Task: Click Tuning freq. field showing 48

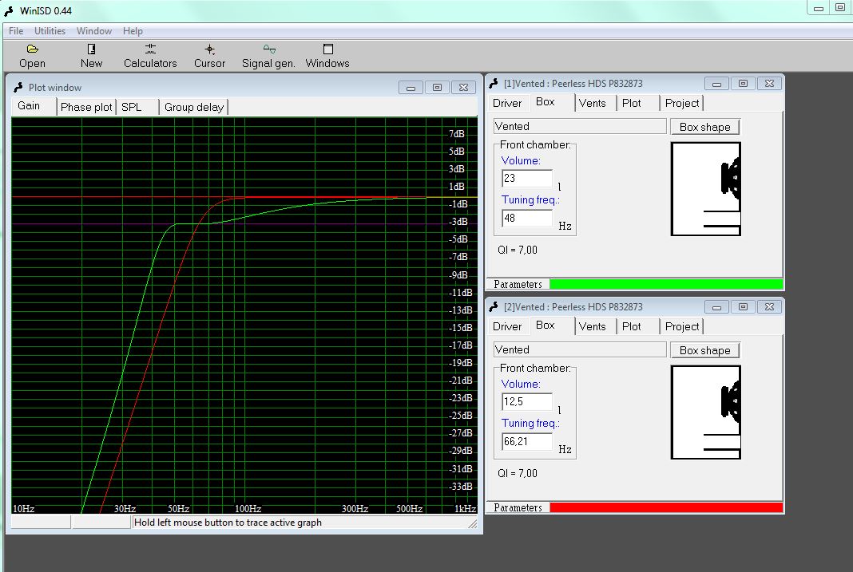Action: [x=526, y=219]
